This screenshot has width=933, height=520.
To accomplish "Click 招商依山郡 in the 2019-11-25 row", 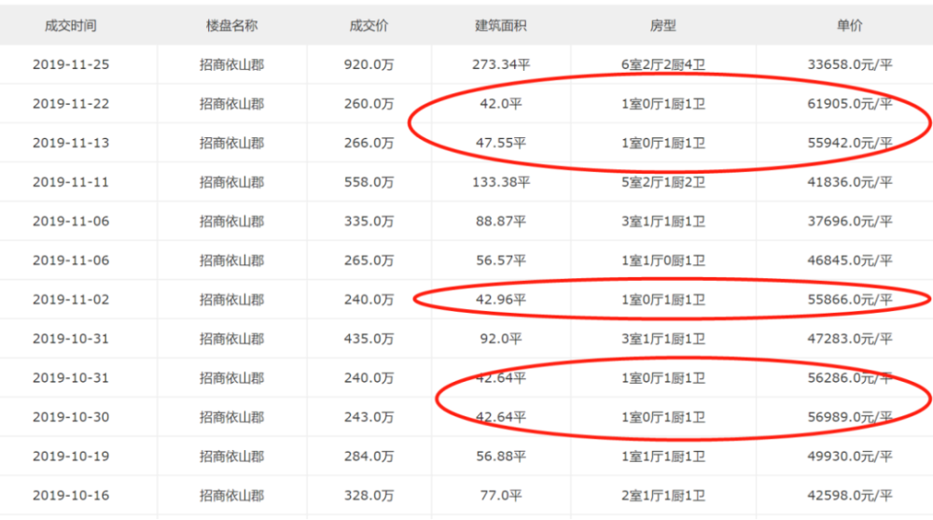I will [x=231, y=64].
